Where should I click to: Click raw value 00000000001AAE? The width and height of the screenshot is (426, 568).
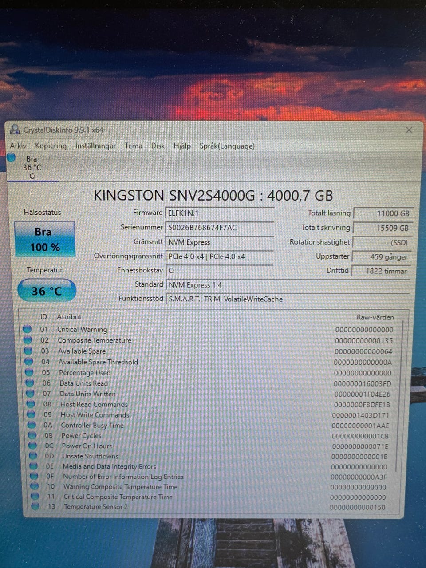[360, 426]
